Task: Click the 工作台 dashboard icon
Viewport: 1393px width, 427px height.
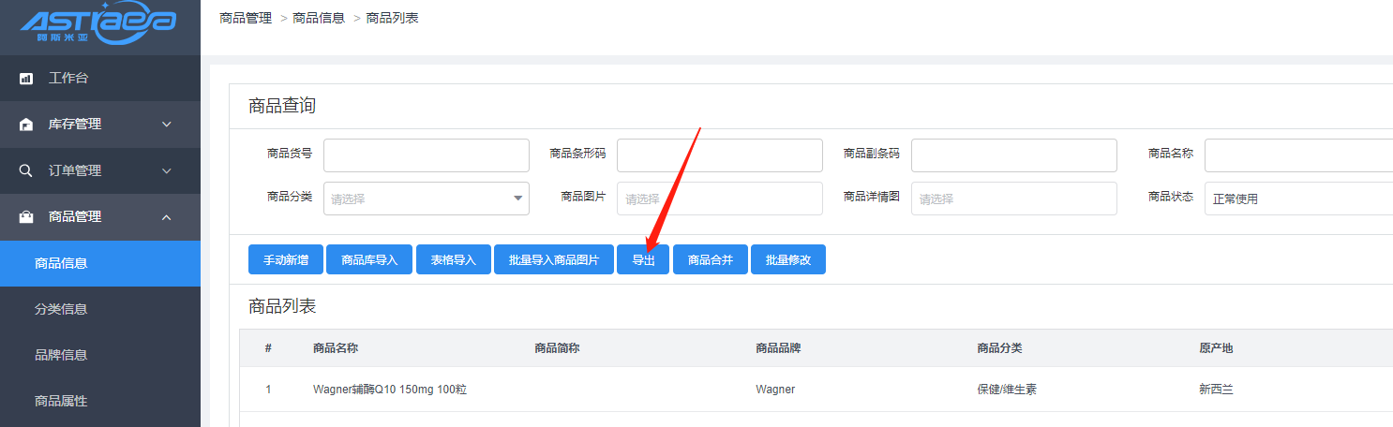Action: [26, 79]
